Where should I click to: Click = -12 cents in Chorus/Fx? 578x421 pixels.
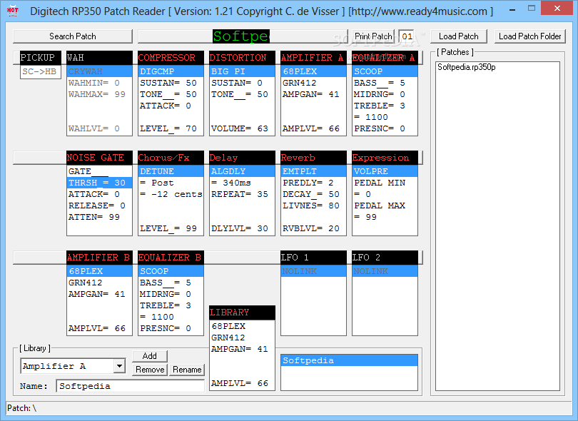point(171,194)
